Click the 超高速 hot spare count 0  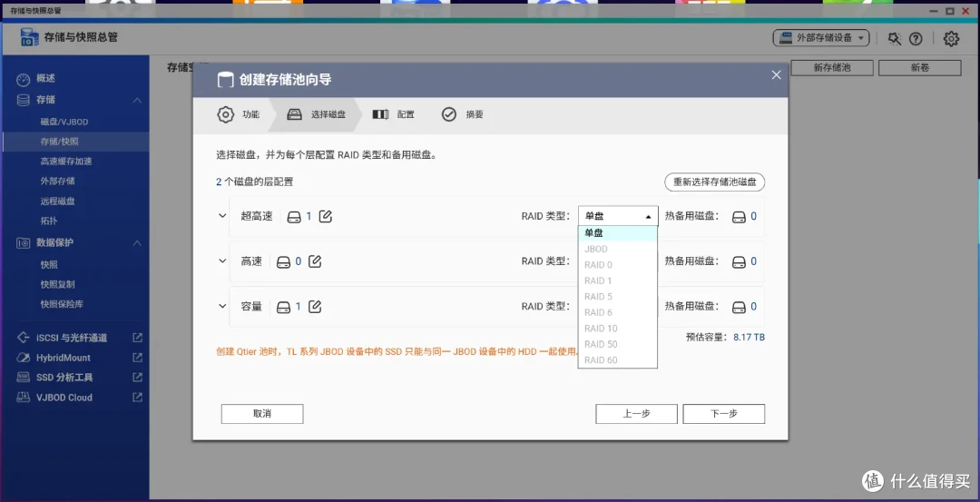[754, 216]
